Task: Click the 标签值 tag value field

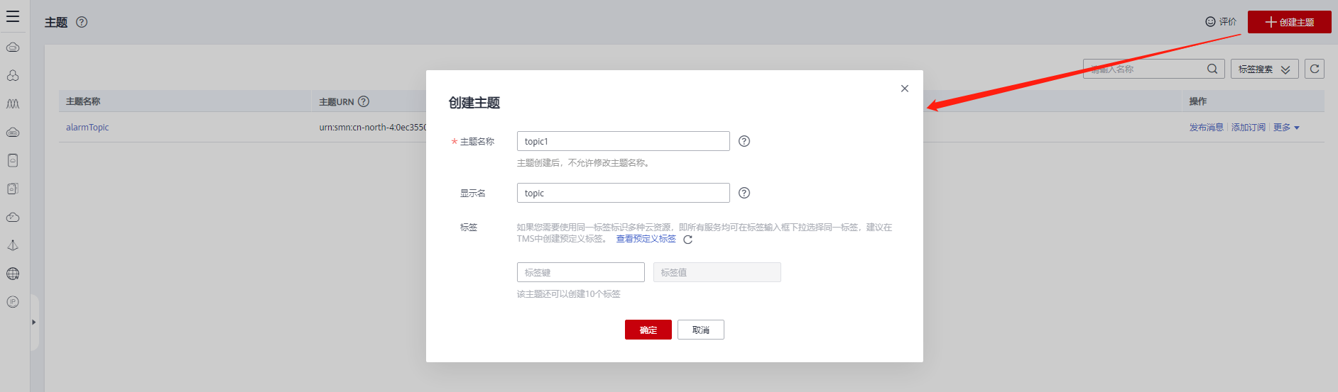Action: tap(717, 272)
